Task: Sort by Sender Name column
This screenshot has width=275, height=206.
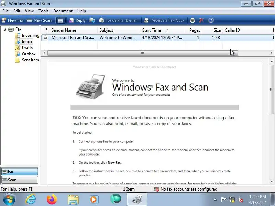Action: tap(73, 30)
